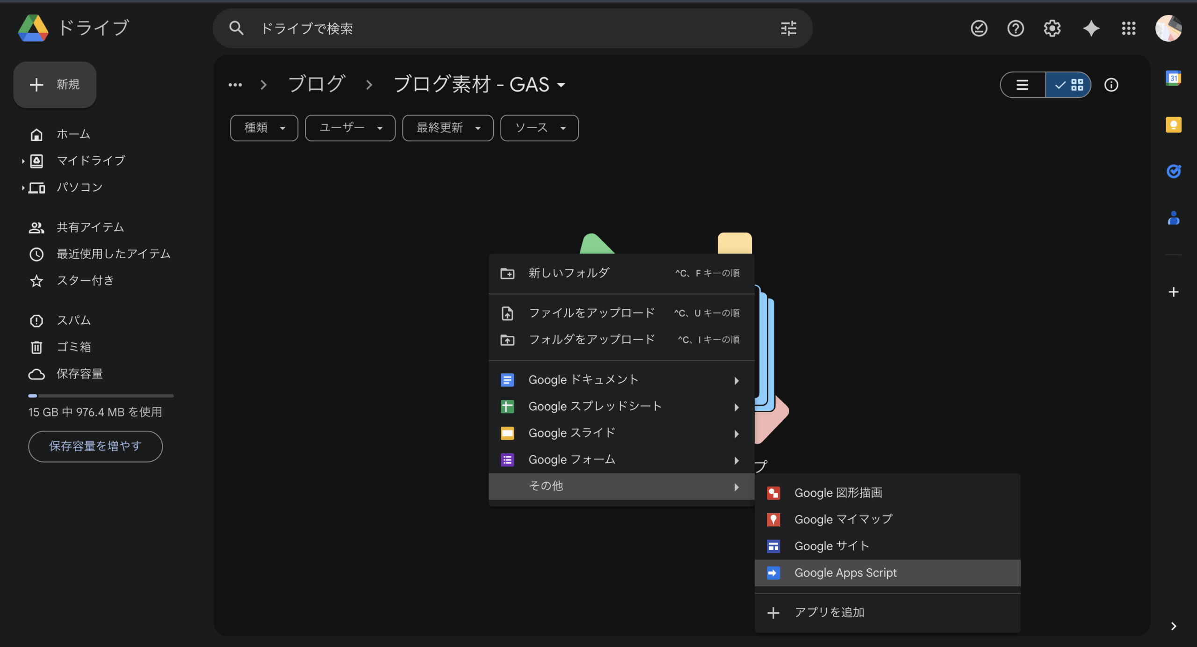Click the offline ready checkmark icon
The height and width of the screenshot is (647, 1197).
click(x=979, y=29)
